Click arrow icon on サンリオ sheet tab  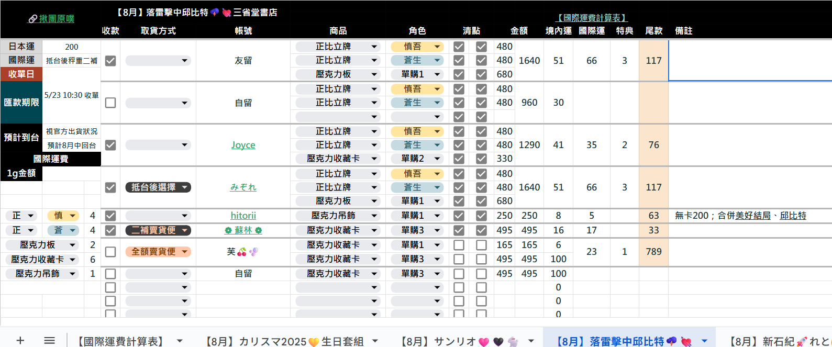531,341
